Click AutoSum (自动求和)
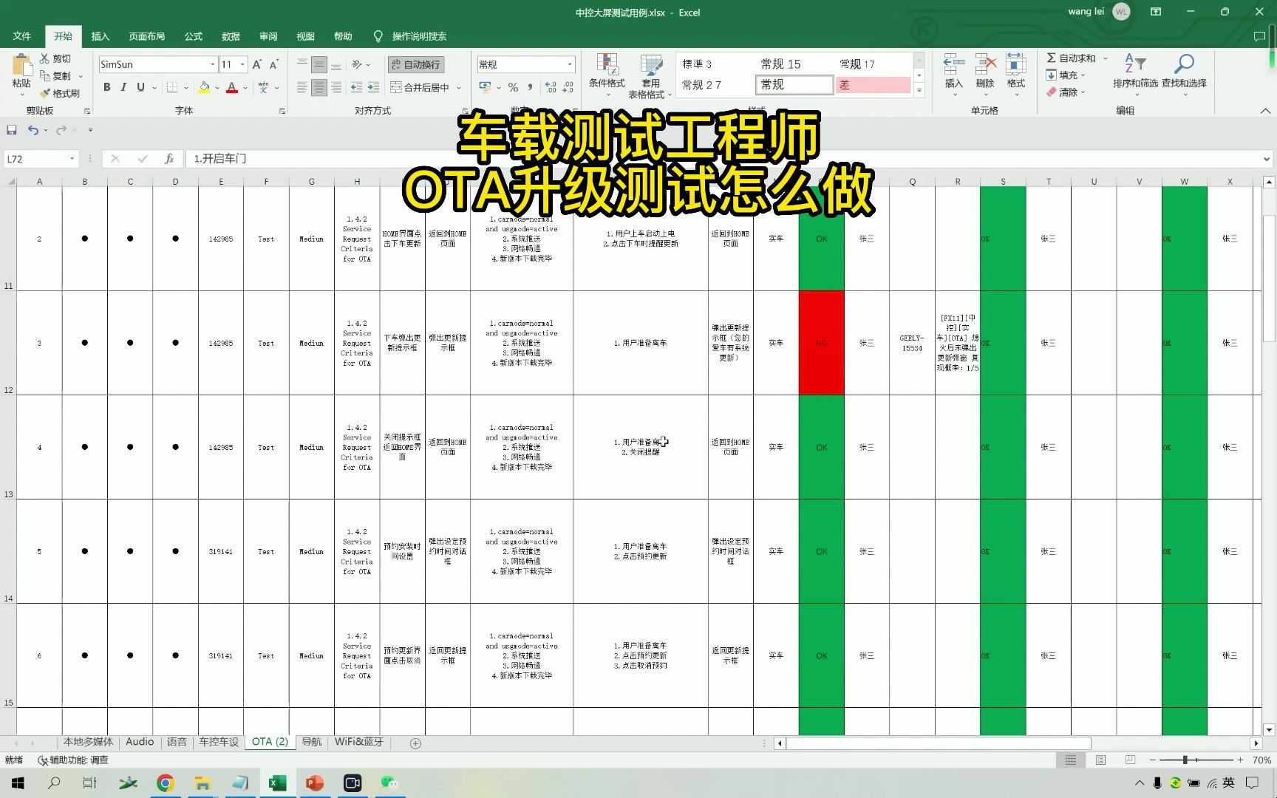 1071,58
